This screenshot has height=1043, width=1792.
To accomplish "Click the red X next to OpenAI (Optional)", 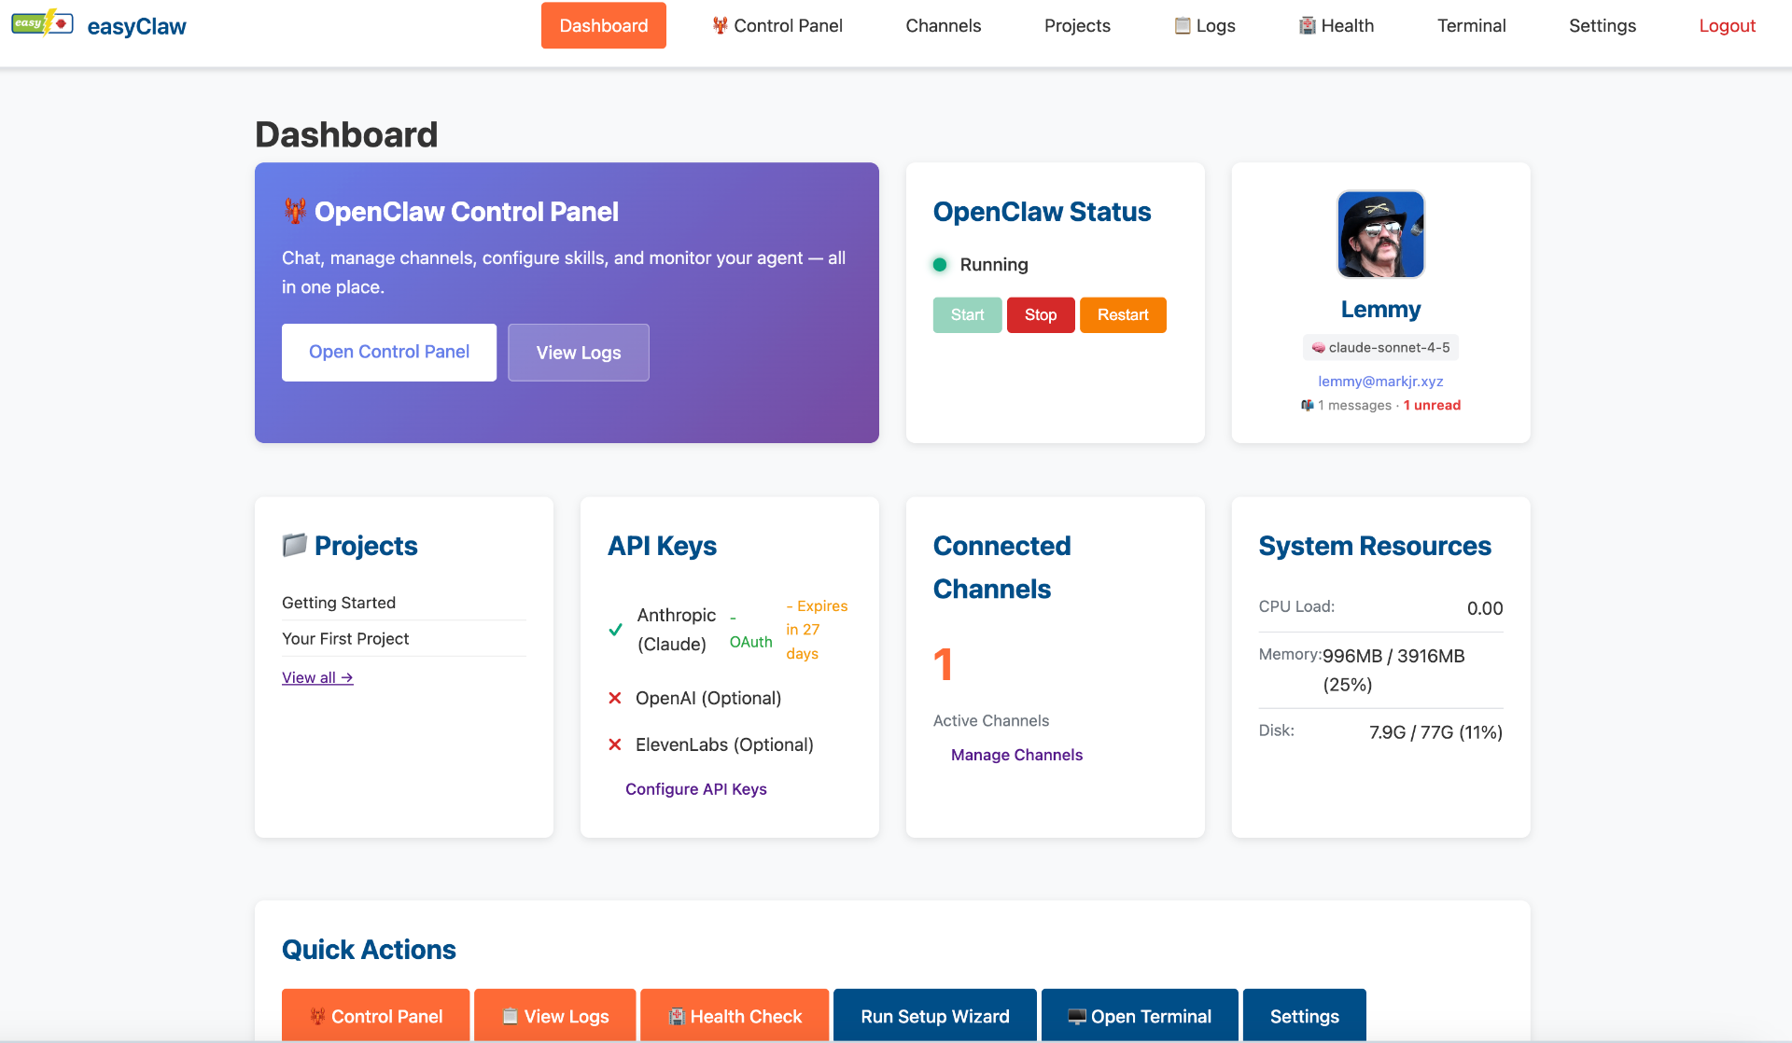I will click(x=615, y=697).
